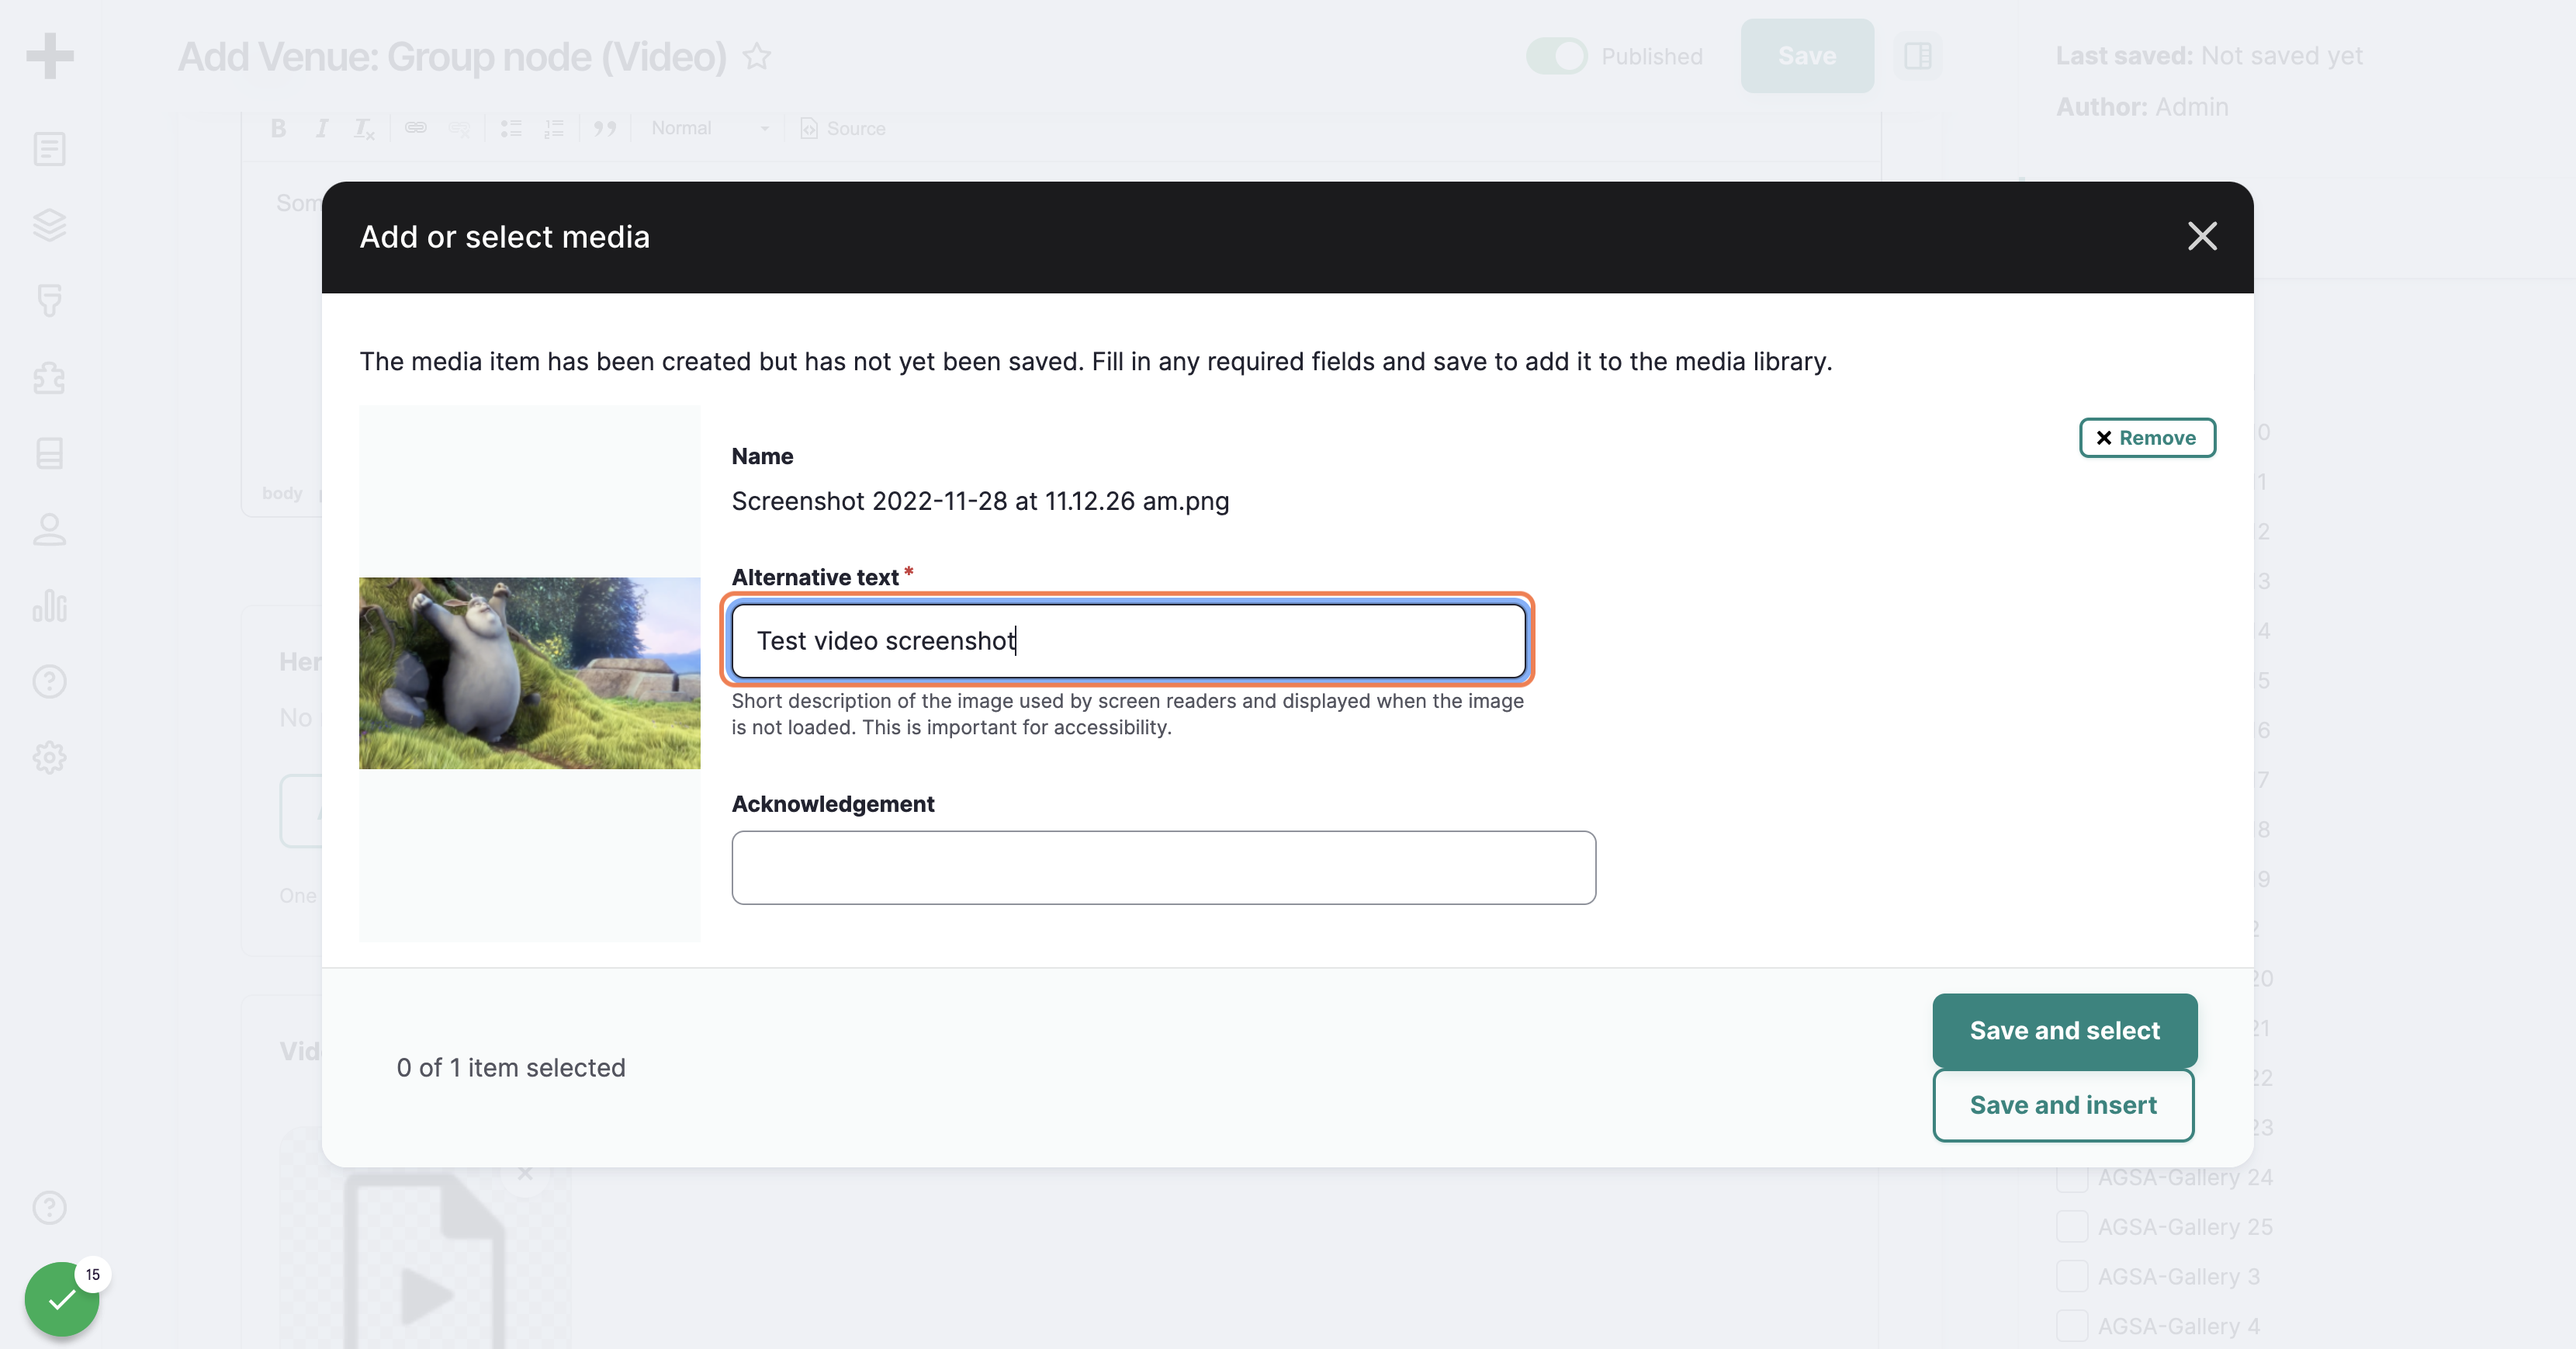The image size is (2576, 1349).
Task: Click the green checkmark status badge
Action: [62, 1298]
